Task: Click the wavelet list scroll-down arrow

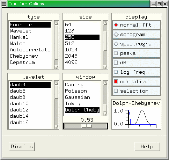Action: pos(57,126)
